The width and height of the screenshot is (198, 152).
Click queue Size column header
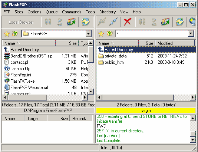pos(58,119)
